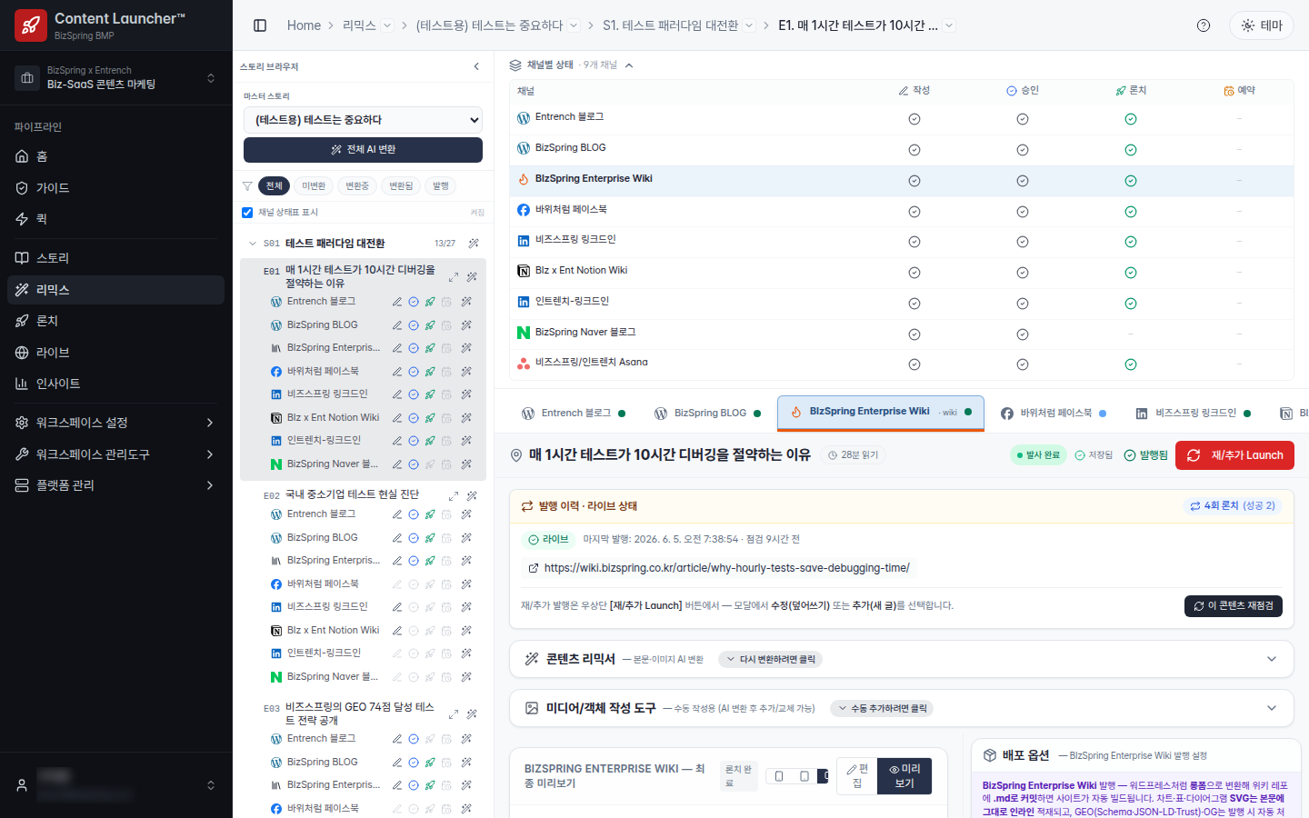
Task: Select the 발행 filter chip
Action: 441,186
